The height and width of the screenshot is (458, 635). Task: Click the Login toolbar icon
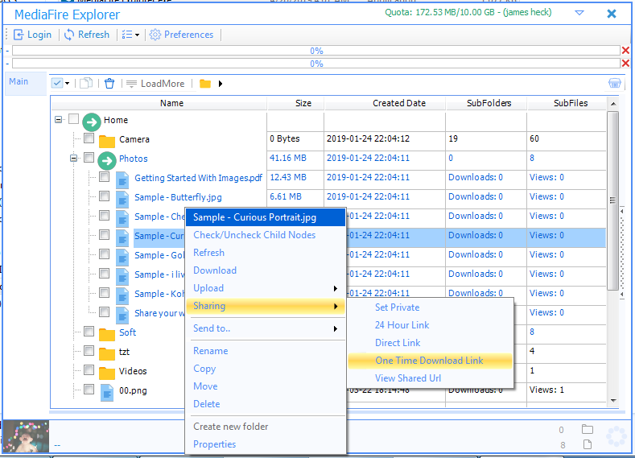point(19,35)
